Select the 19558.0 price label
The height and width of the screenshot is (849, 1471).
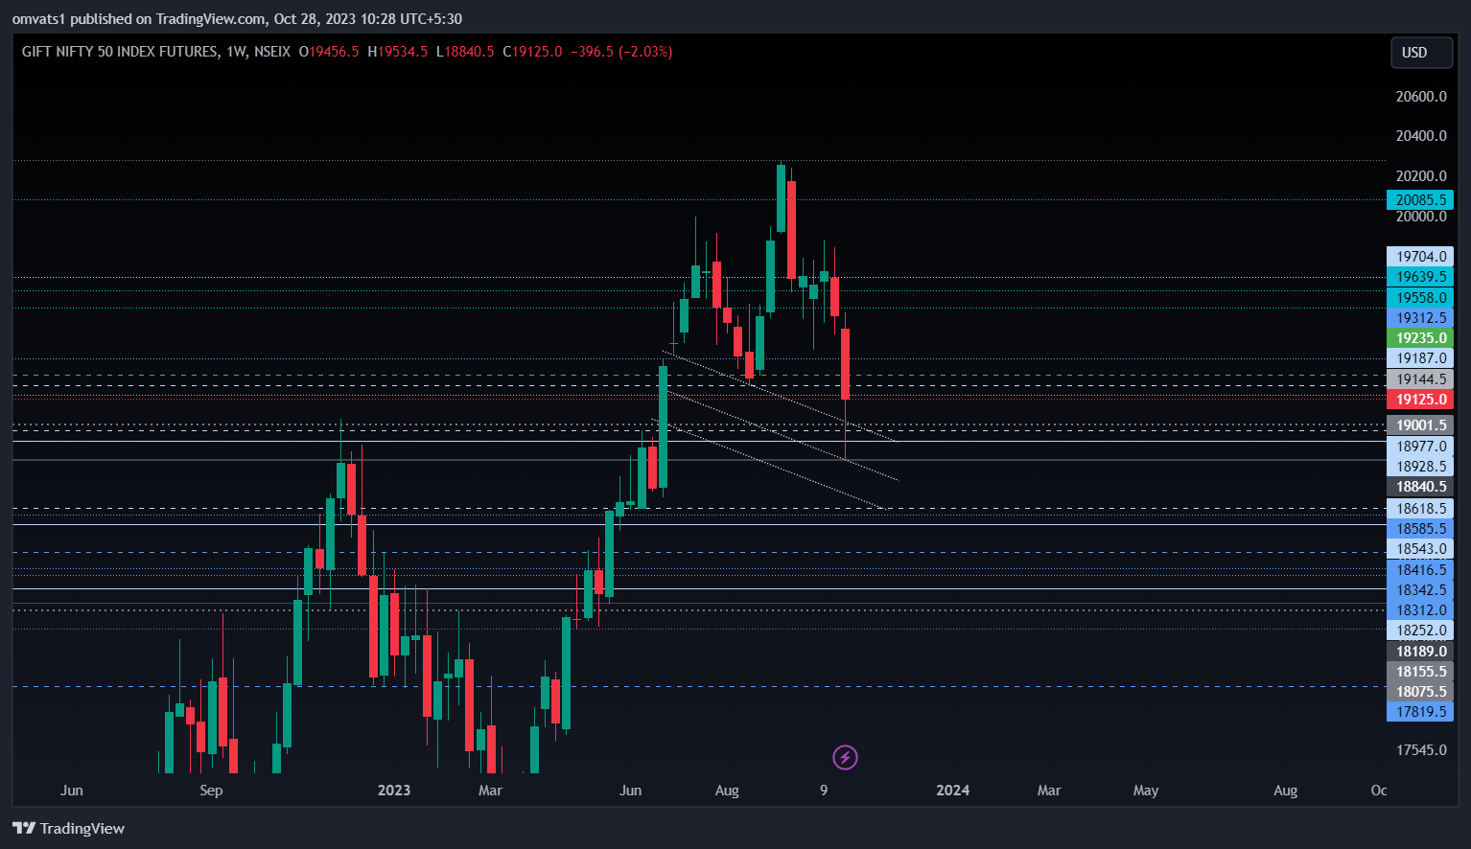click(1420, 298)
